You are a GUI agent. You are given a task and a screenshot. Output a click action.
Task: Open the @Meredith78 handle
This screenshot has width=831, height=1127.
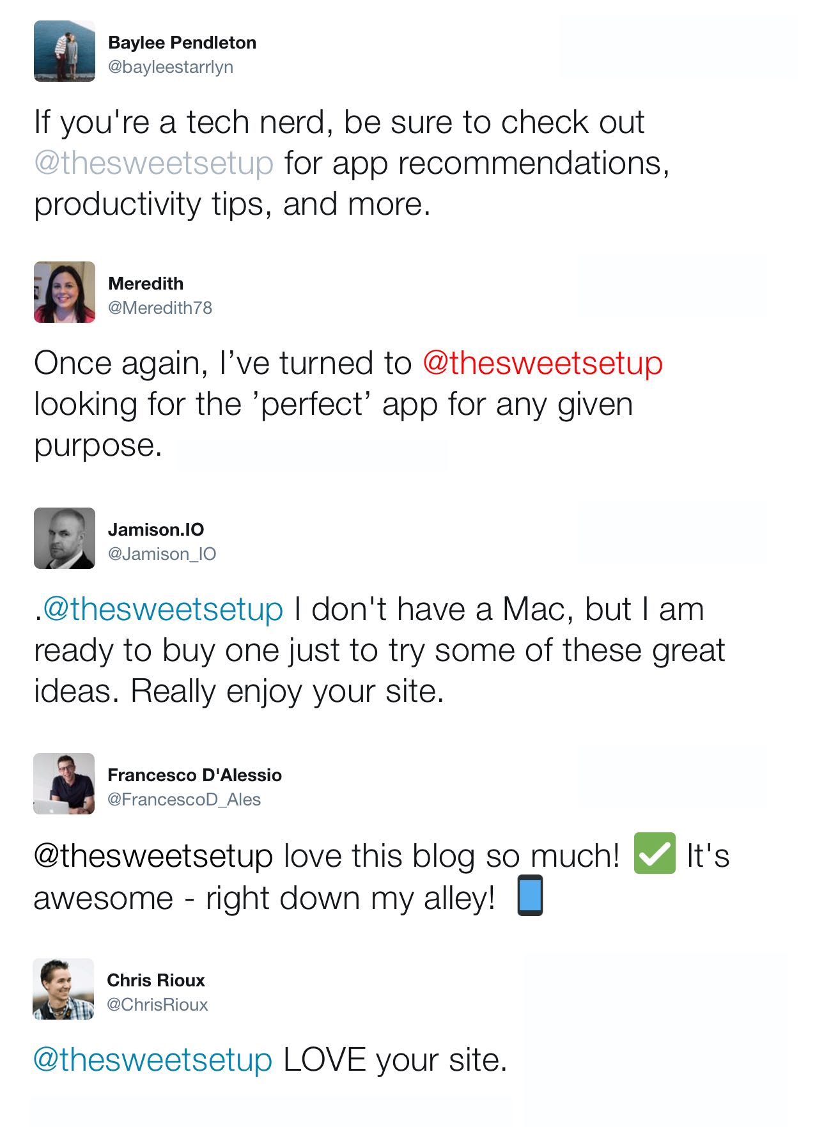(x=160, y=307)
